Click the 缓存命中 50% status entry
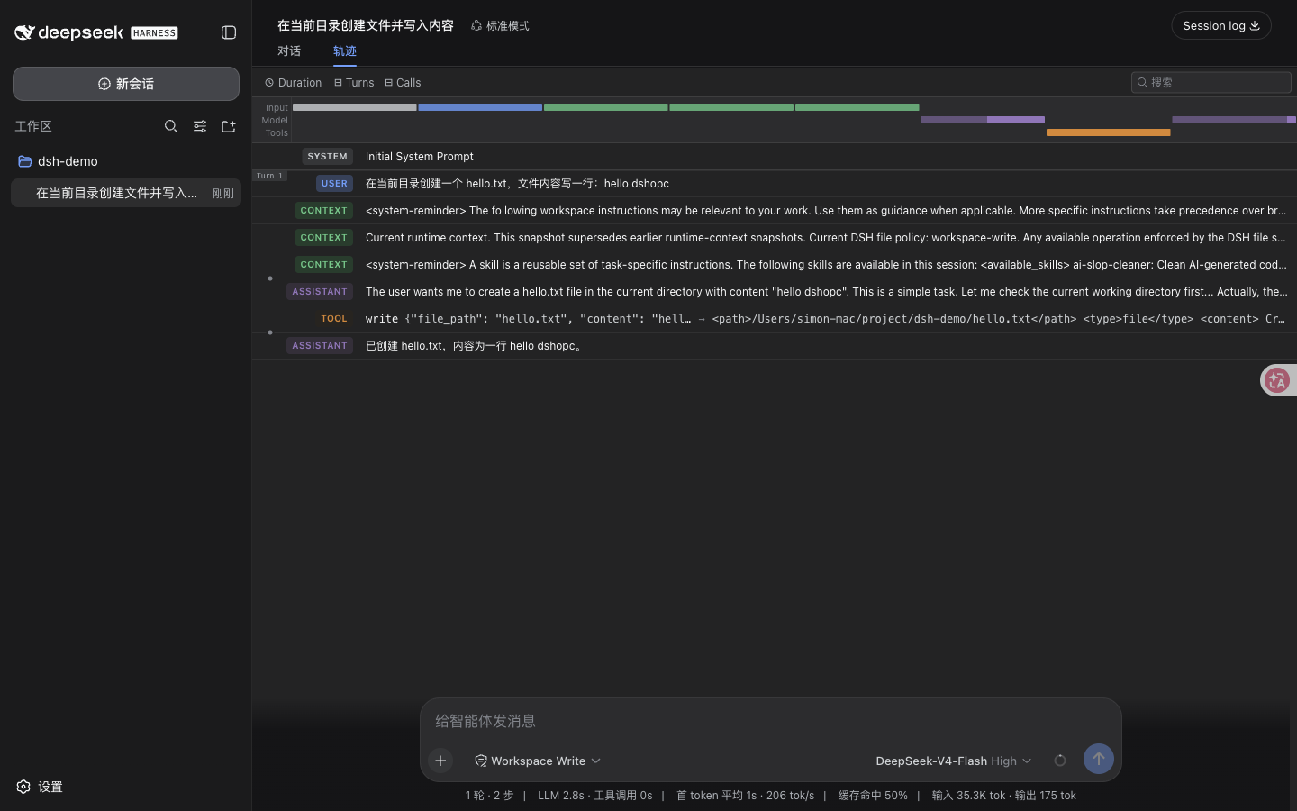The width and height of the screenshot is (1297, 811). click(873, 796)
